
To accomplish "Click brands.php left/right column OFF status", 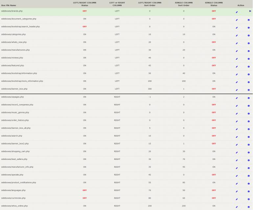I will (x=84, y=11).
